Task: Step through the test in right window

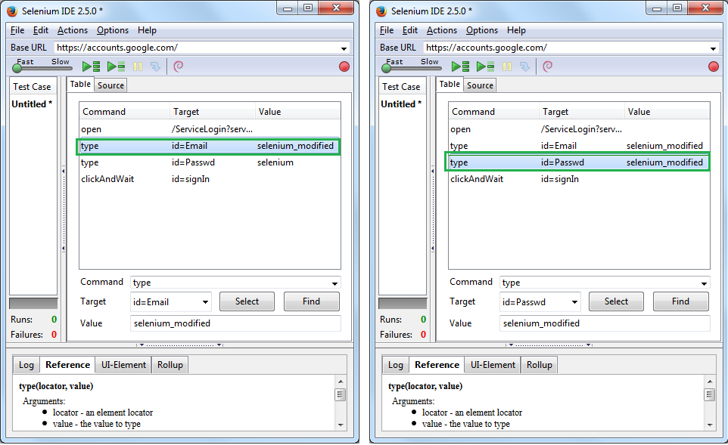Action: (524, 66)
